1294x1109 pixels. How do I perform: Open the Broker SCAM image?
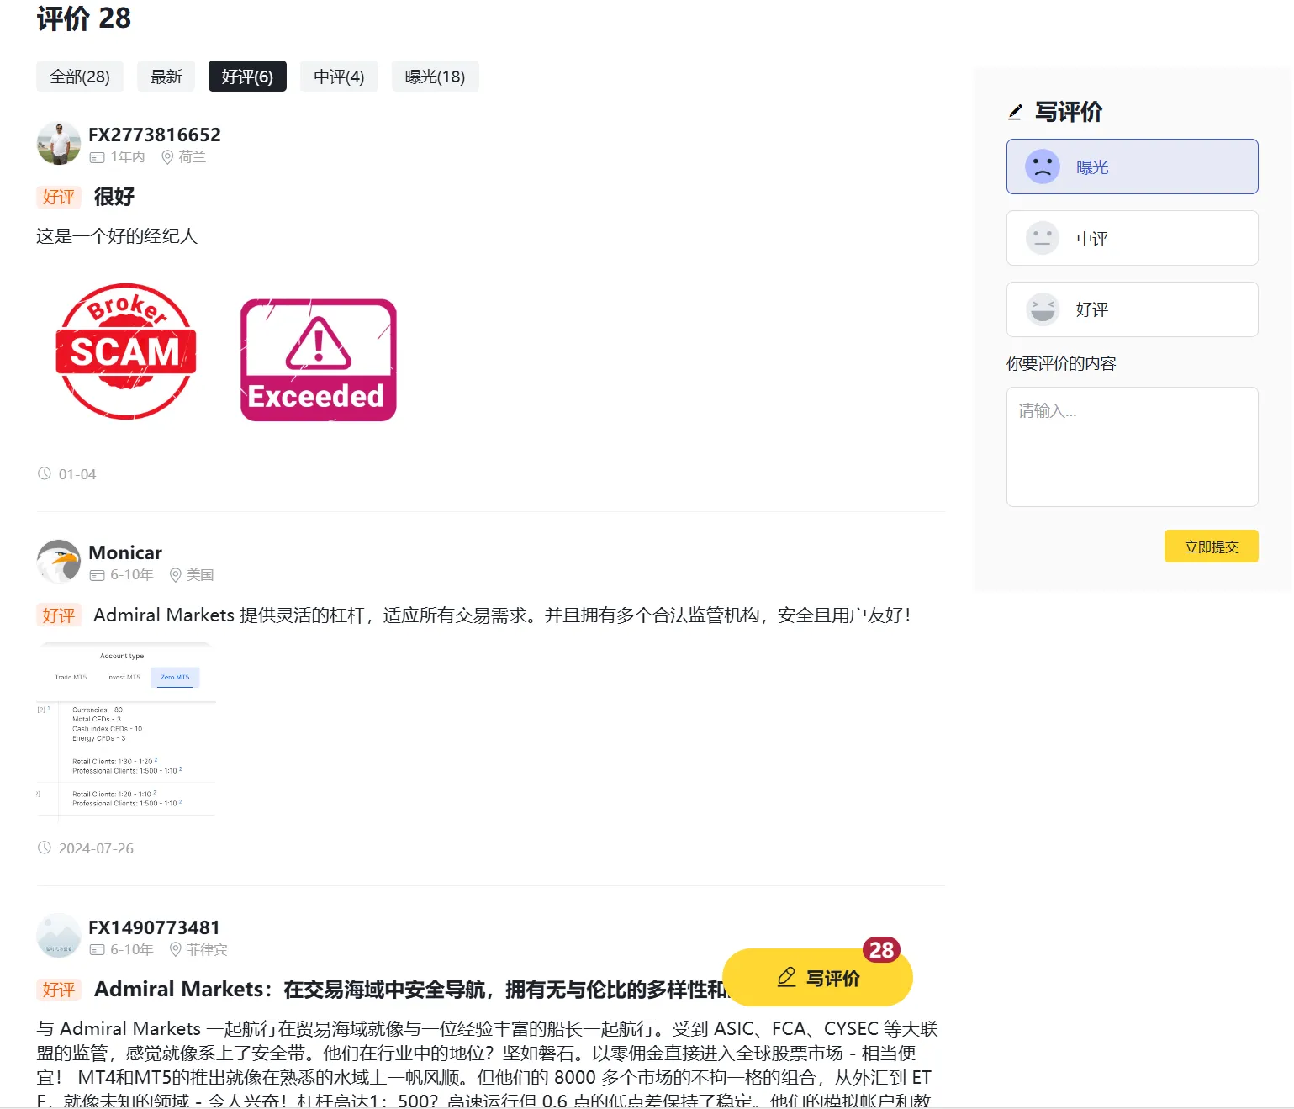coord(126,351)
